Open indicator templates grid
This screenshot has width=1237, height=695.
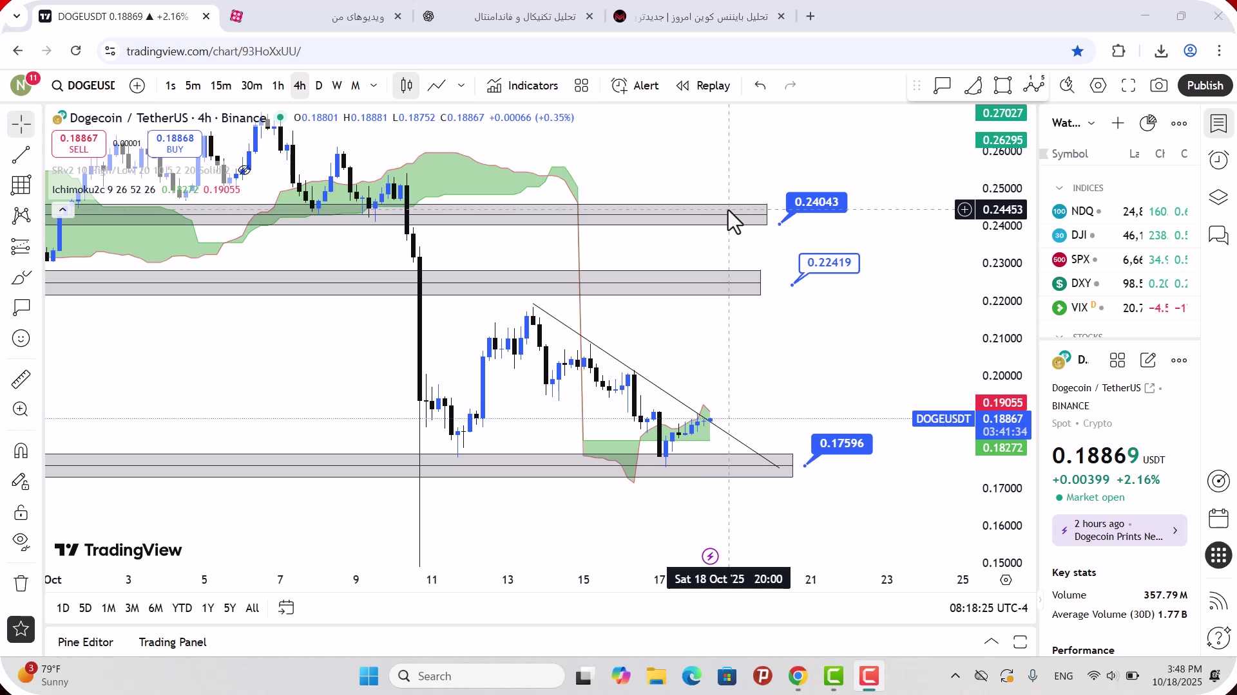581,86
